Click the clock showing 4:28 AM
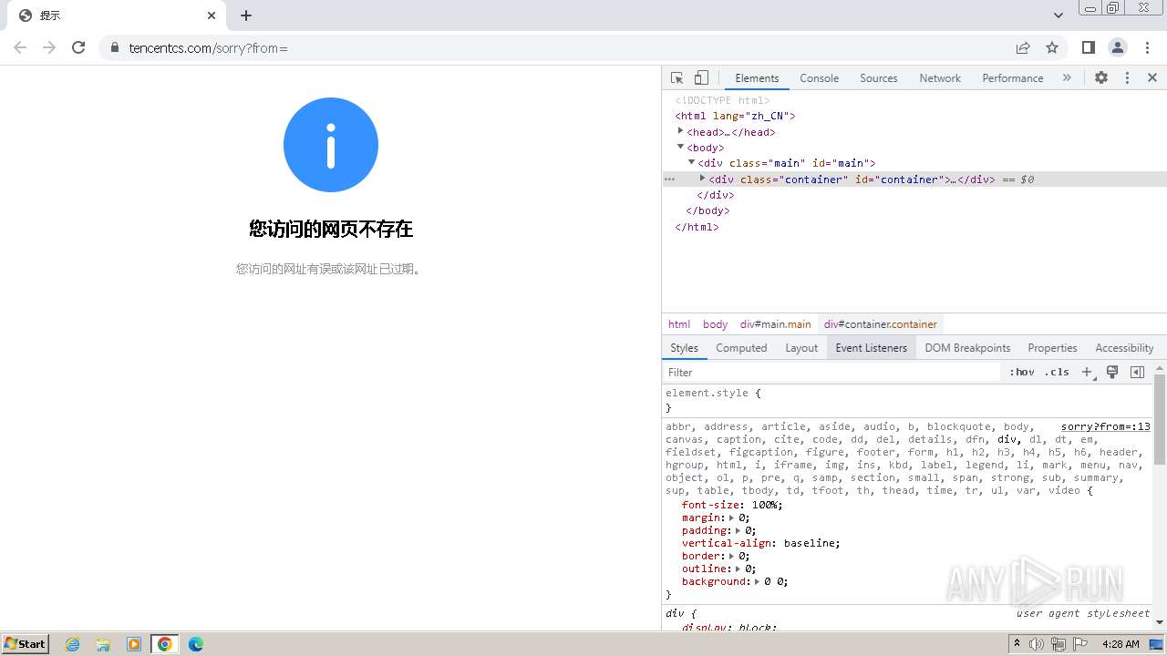The width and height of the screenshot is (1167, 656). coord(1121,644)
